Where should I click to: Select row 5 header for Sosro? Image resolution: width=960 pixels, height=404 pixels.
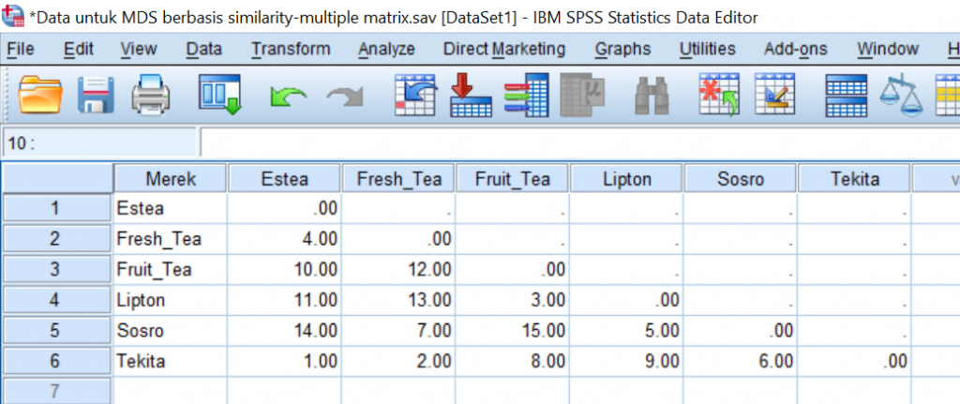[54, 331]
